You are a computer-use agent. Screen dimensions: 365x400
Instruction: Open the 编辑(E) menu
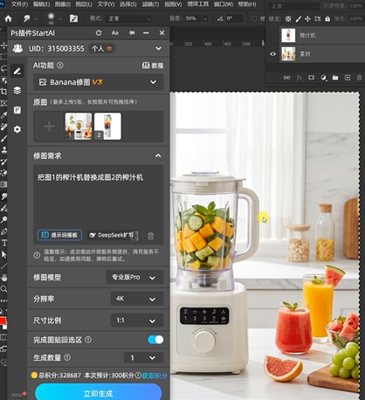[41, 4]
